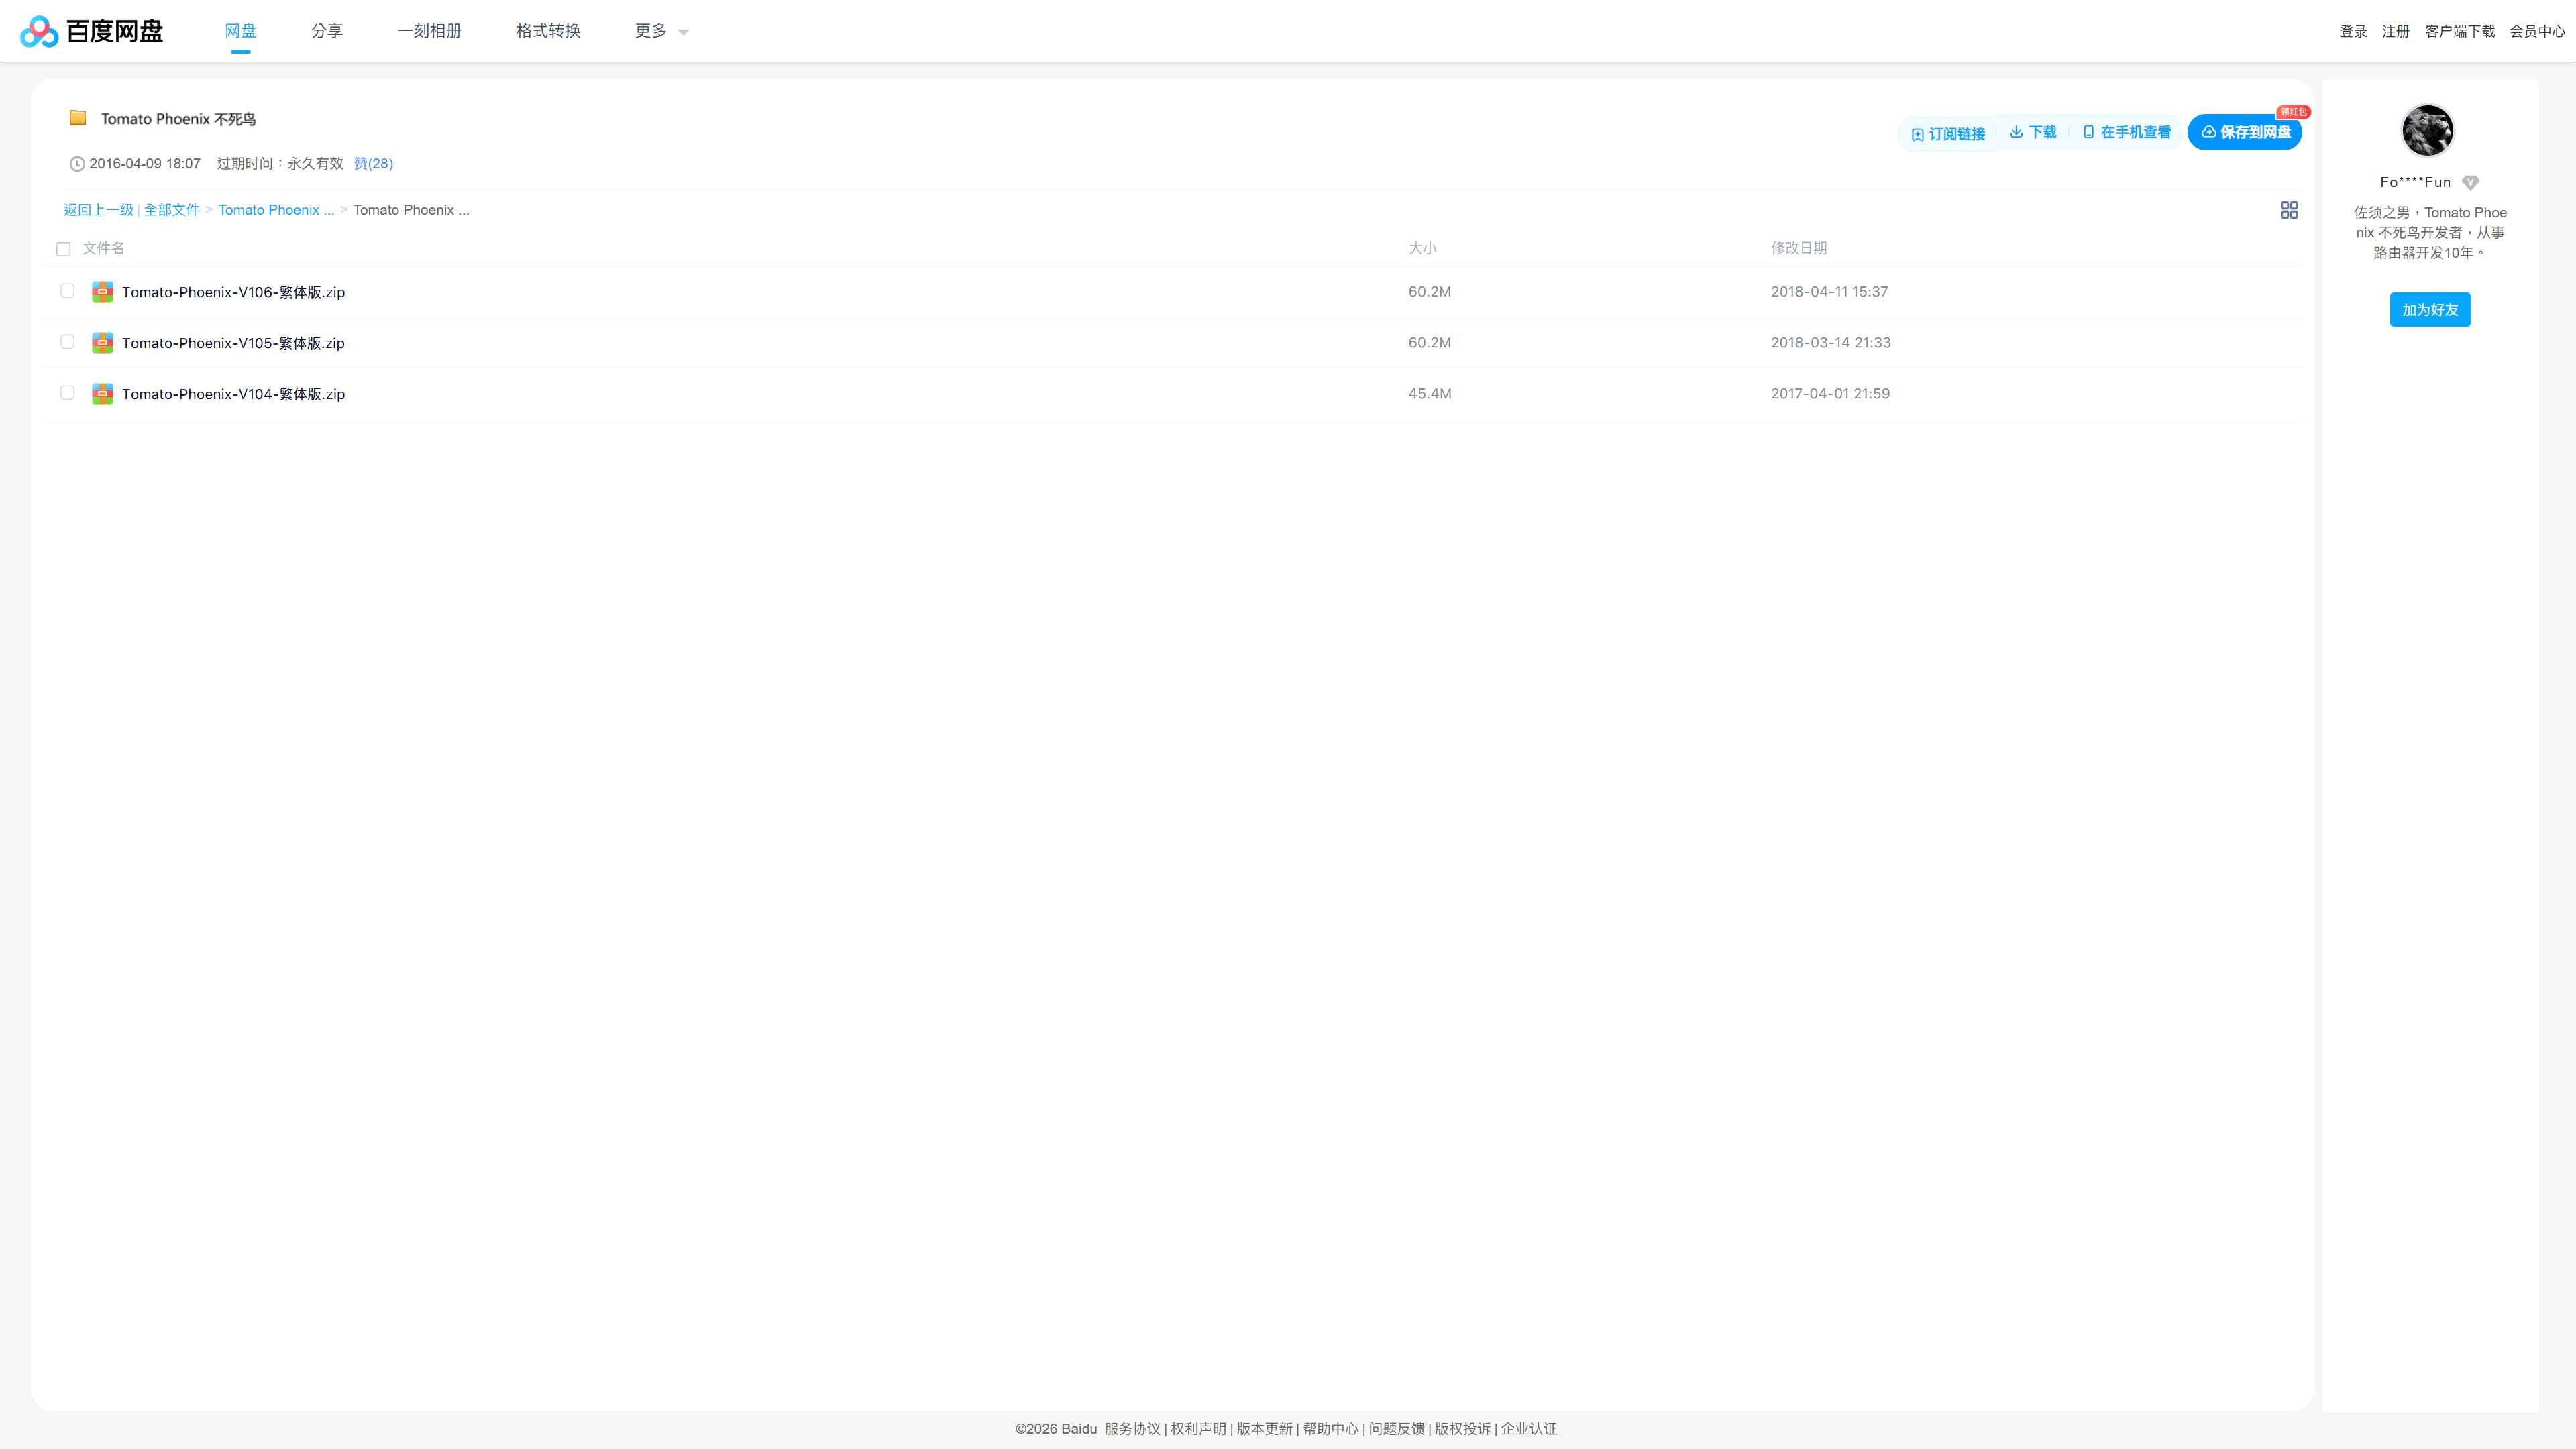Select checkbox for Tomato-Phoenix-V104 zip
2576x1449 pixels.
click(67, 393)
